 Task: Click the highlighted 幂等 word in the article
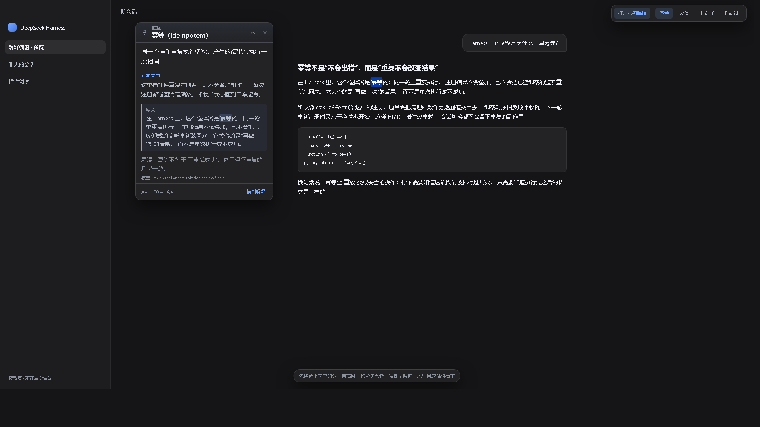pos(376,82)
